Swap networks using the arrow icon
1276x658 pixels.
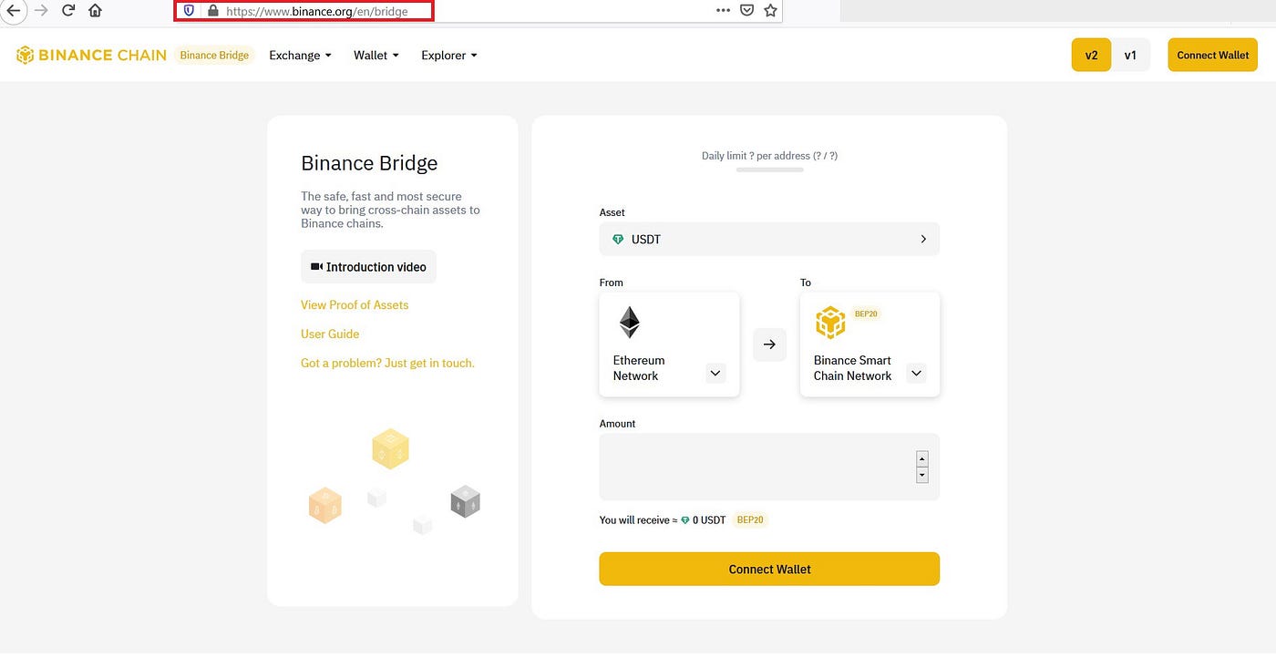point(769,344)
